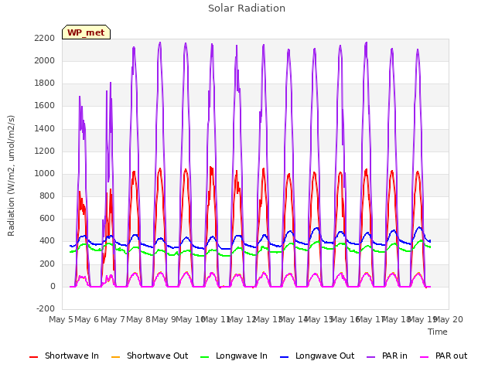Click green Longwave In legend swatch
This screenshot has width=495, height=371.
coord(205,357)
